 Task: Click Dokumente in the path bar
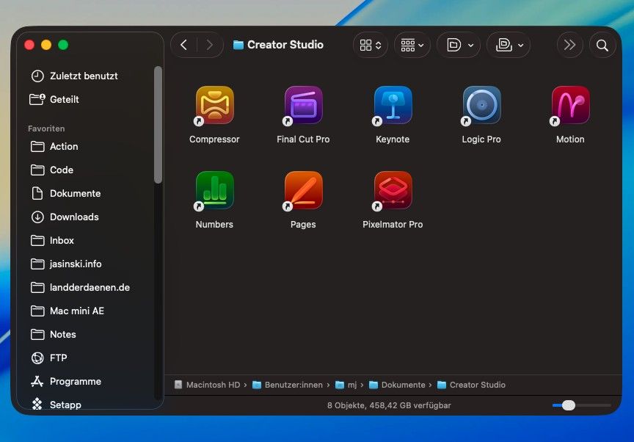coord(402,385)
